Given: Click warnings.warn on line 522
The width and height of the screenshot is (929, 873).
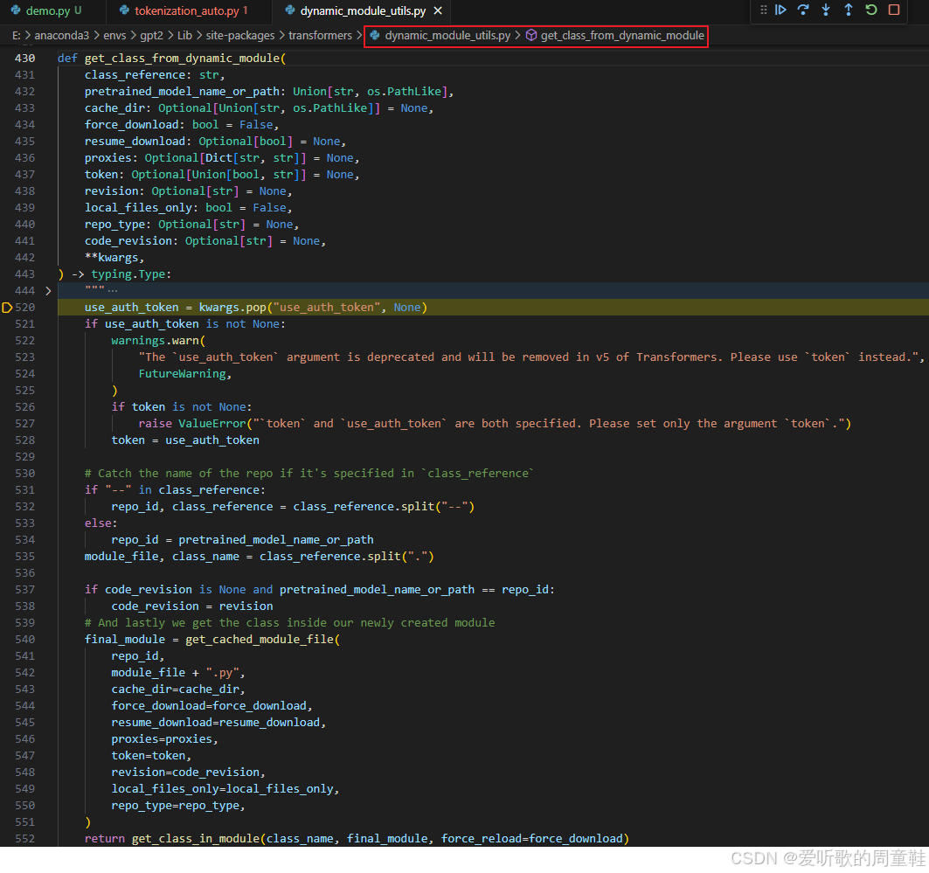Looking at the screenshot, I should pos(155,341).
